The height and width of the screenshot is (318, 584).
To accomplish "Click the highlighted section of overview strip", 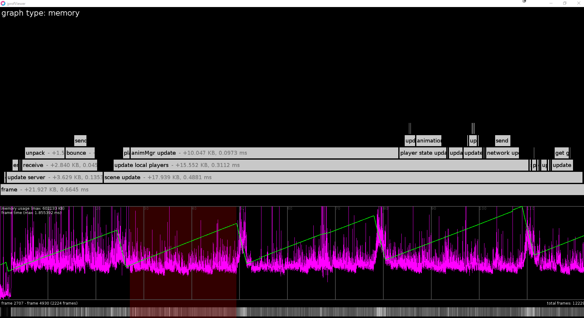I will (x=183, y=312).
